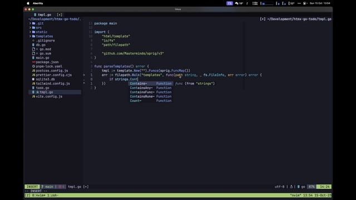The height and width of the screenshot is (200, 356).
Task: Click the npm icon beside package.json
Action: pyautogui.click(x=33, y=62)
